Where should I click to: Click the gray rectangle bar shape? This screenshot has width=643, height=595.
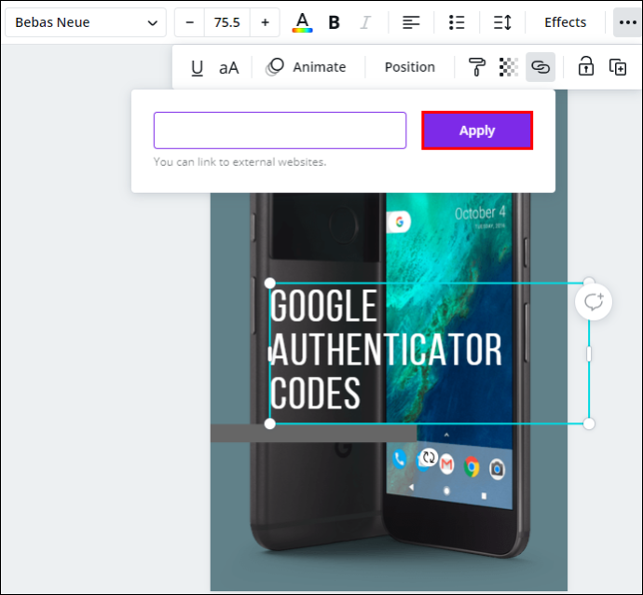tap(314, 434)
